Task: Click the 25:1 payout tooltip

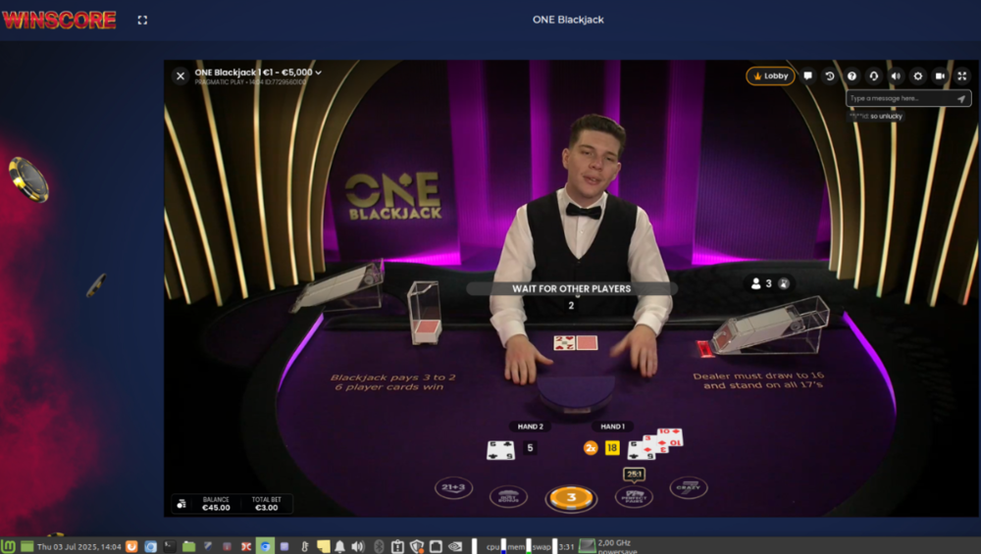Action: (x=634, y=475)
